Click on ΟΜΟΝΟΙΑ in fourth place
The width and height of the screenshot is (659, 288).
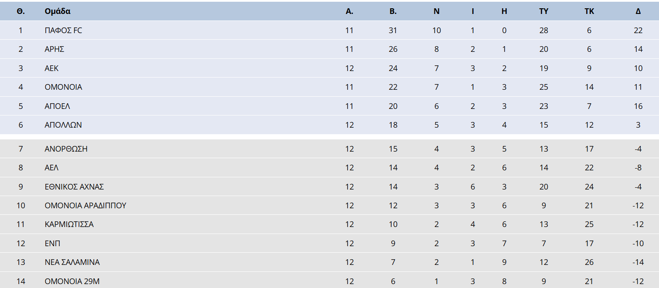[63, 87]
